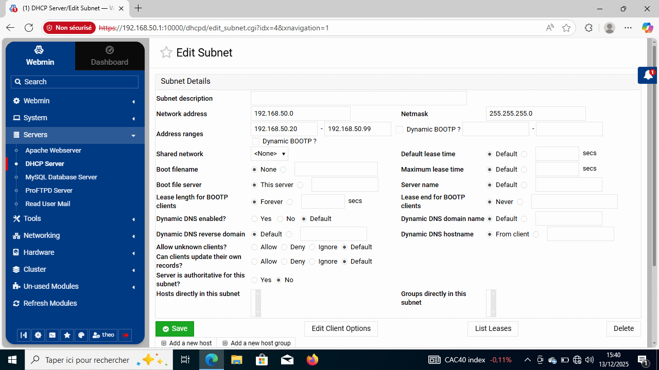Open Apache Webserver module
659x370 pixels.
point(53,151)
